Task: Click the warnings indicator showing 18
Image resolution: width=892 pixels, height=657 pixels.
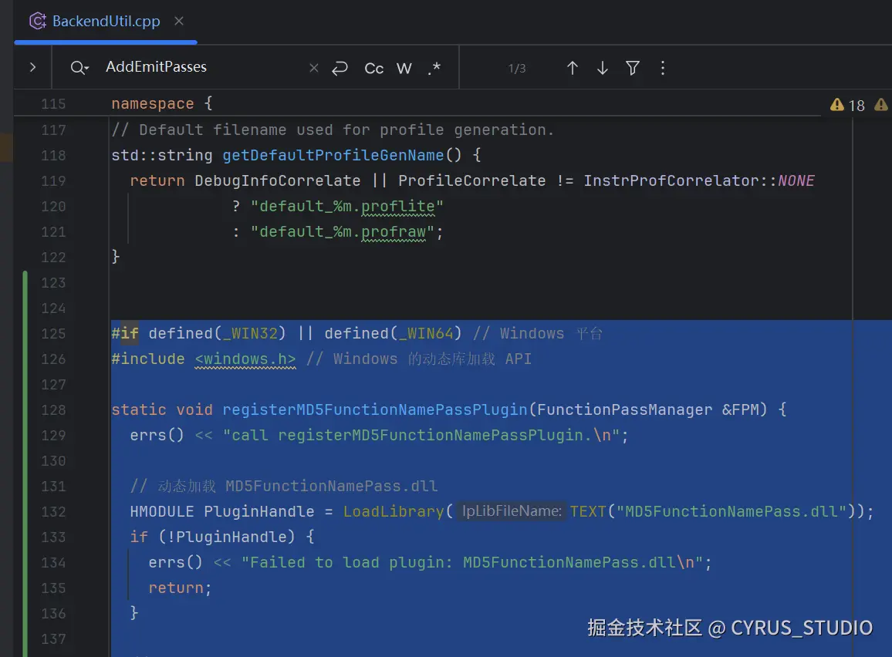Action: pyautogui.click(x=848, y=105)
